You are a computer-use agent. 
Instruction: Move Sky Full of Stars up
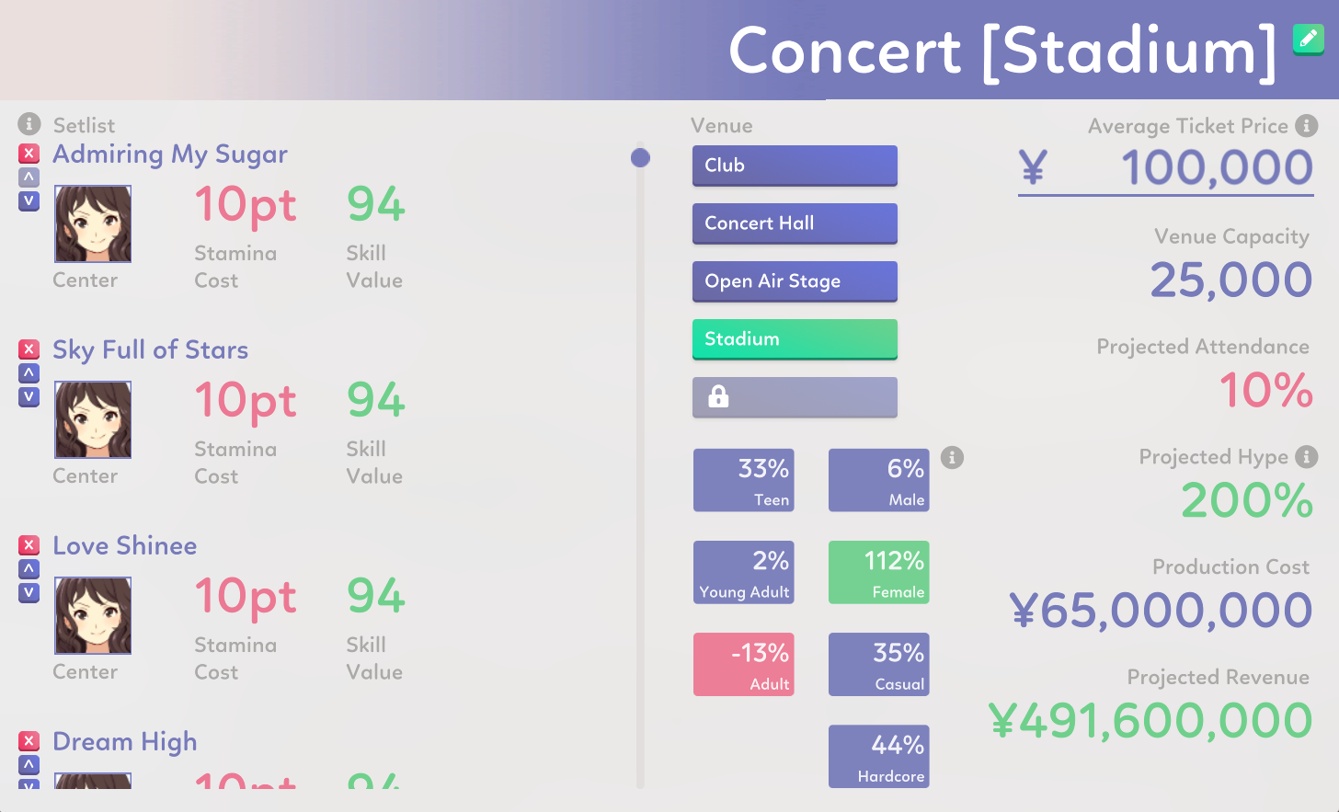tap(29, 373)
